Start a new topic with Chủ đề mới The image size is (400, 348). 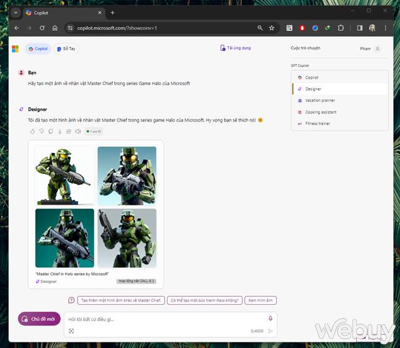(39, 319)
